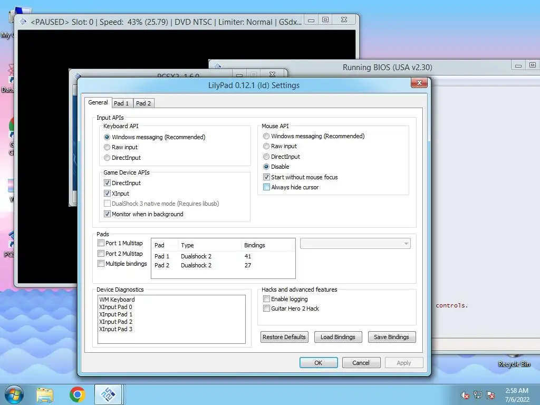Viewport: 540px width, 405px height.
Task: Click the Save Bindings button
Action: [392, 337]
